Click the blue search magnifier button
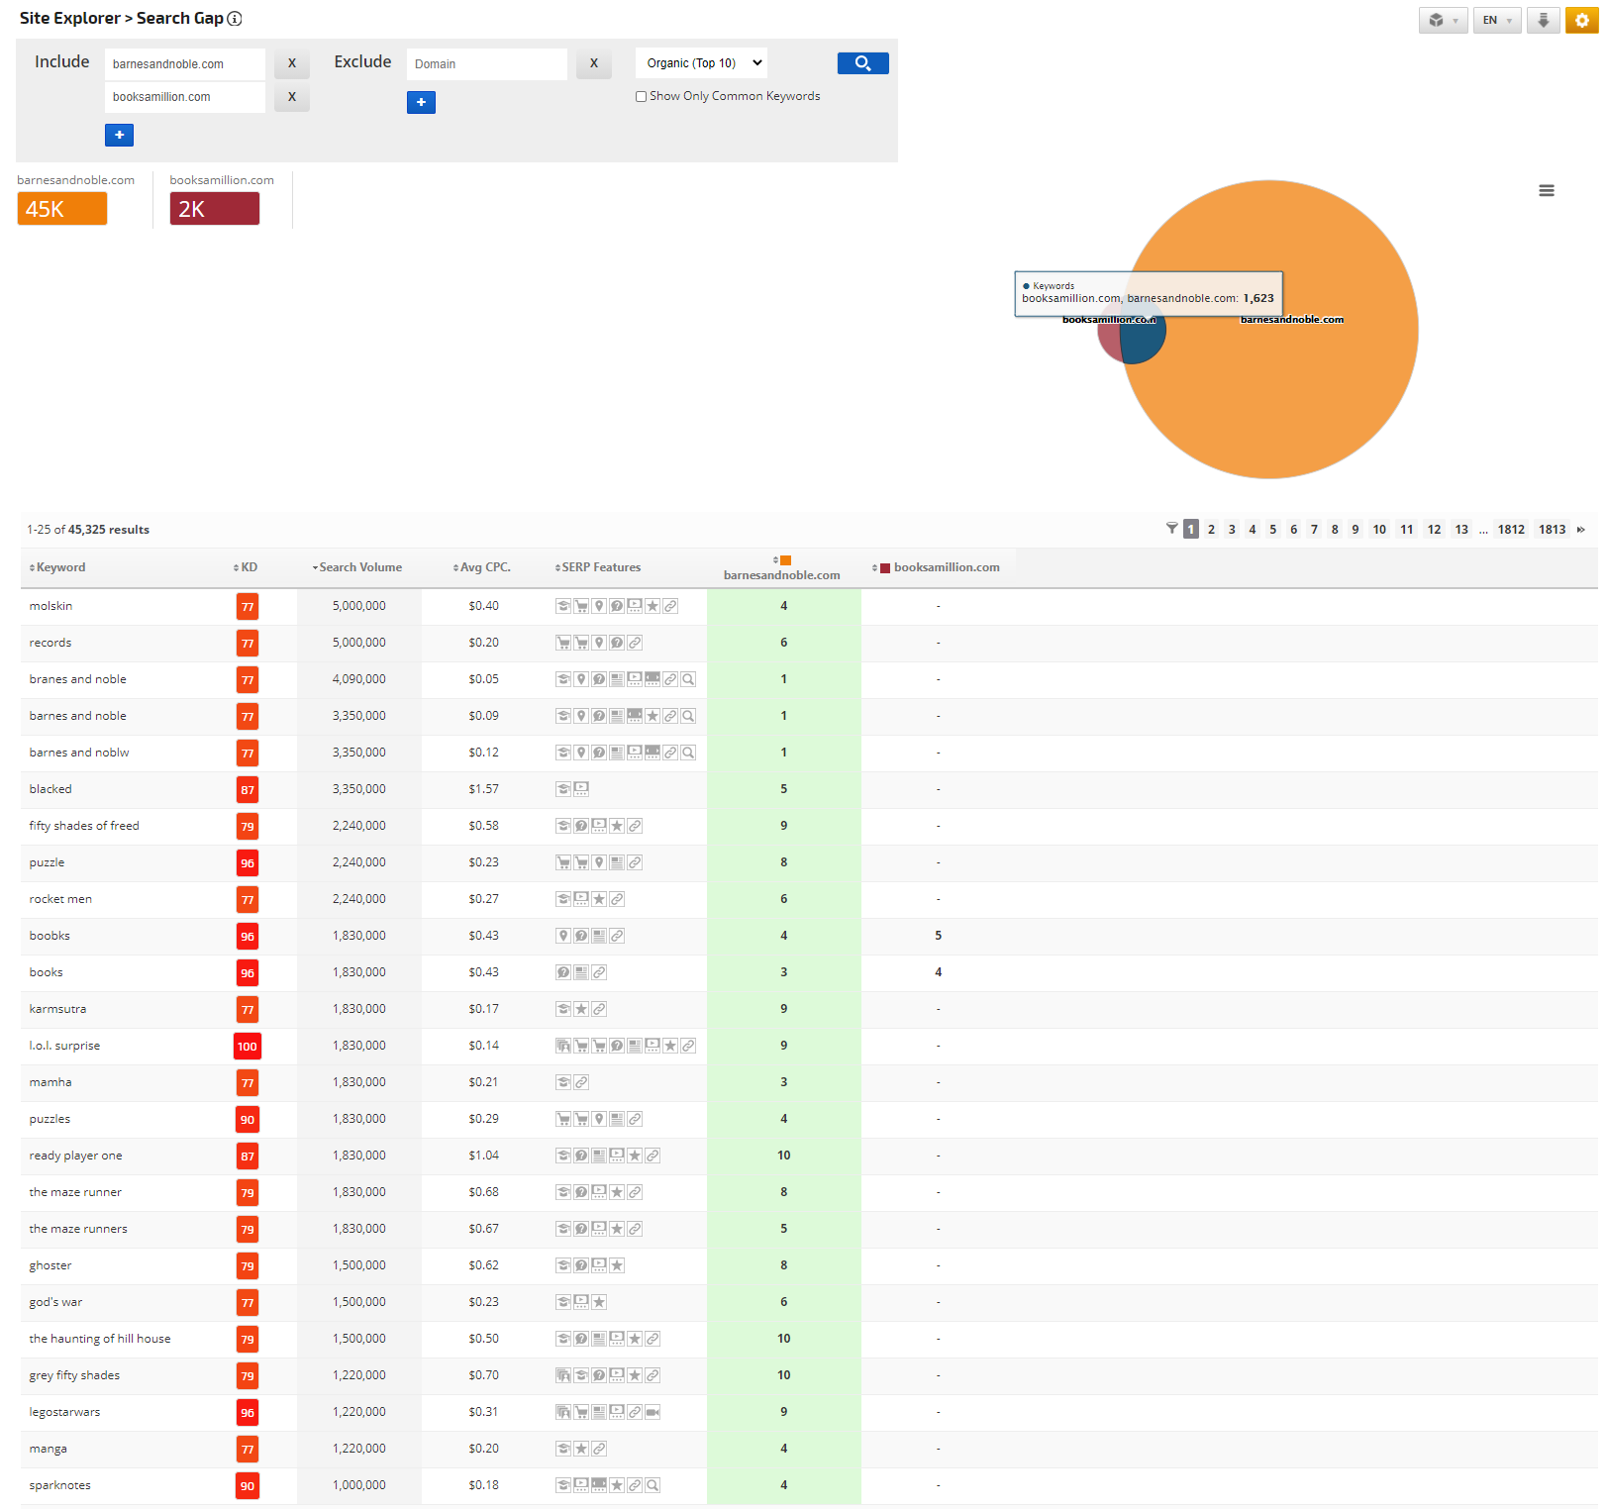The image size is (1608, 1509). (862, 63)
